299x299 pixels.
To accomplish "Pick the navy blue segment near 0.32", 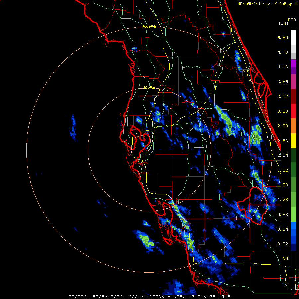I will click(293, 248).
